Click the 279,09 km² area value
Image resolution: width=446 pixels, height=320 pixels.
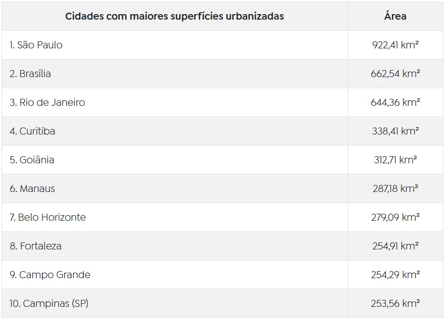tap(395, 217)
